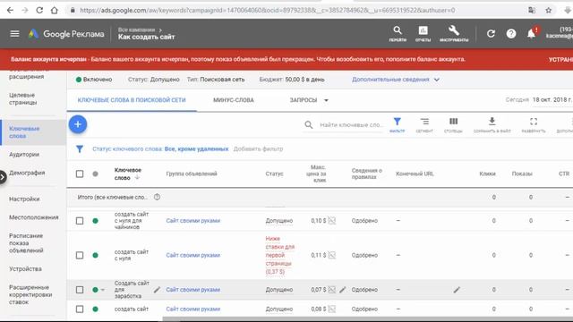573x322 pixels.
Task: Click status filter 'Все, кроме удаленных'
Action: click(196, 149)
